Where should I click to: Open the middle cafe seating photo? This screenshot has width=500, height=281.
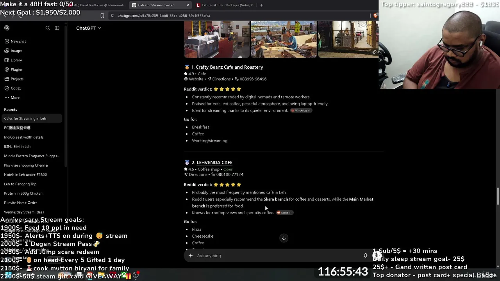[x=284, y=39]
